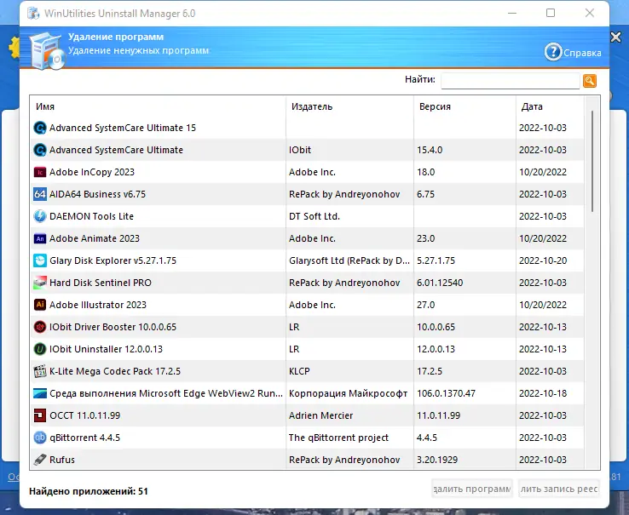The height and width of the screenshot is (515, 629).
Task: Click the Hard Disk Sentinel PRO icon
Action: point(40,283)
